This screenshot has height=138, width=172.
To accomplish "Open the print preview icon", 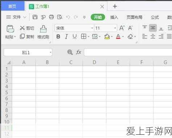I will tap(60, 17).
